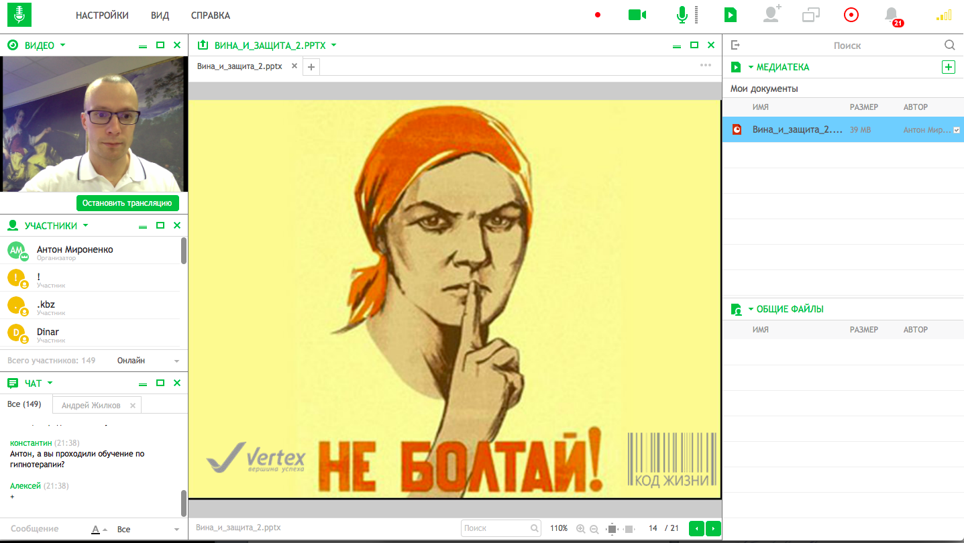Open the НАСТРОЙКИ menu
Screen dimensions: 964x543
point(102,15)
